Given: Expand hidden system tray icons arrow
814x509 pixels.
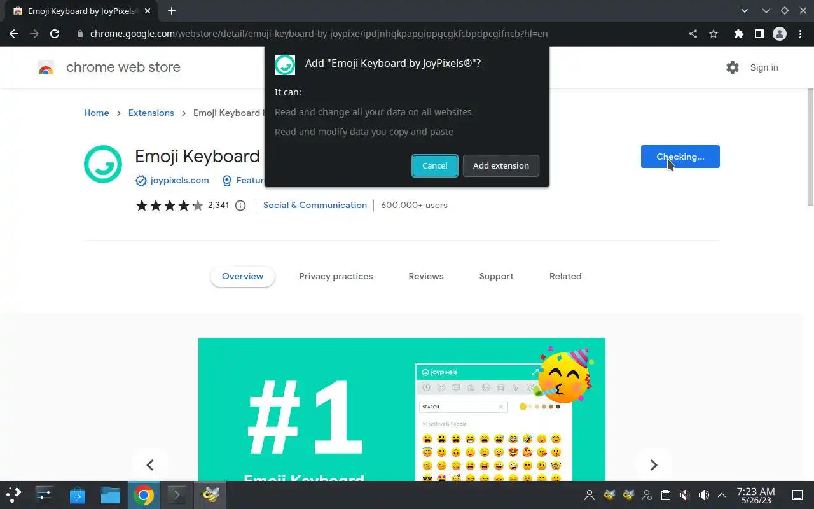Looking at the screenshot, I should (x=722, y=495).
